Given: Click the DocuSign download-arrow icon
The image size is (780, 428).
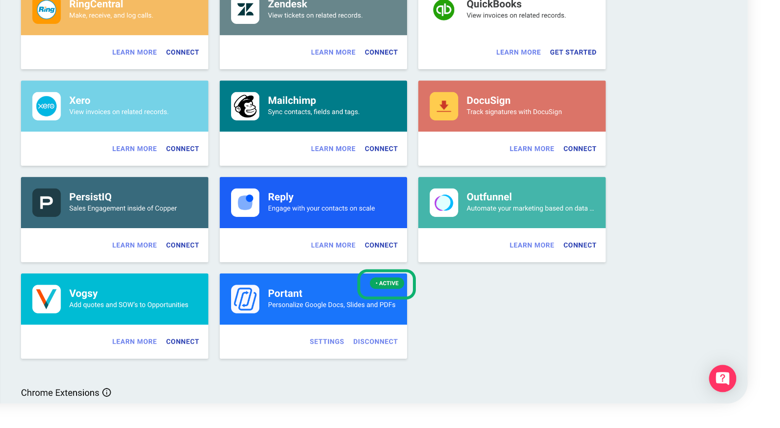Looking at the screenshot, I should pos(444,106).
